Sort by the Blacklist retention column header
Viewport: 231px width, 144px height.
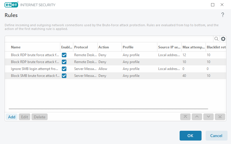coord(216,47)
